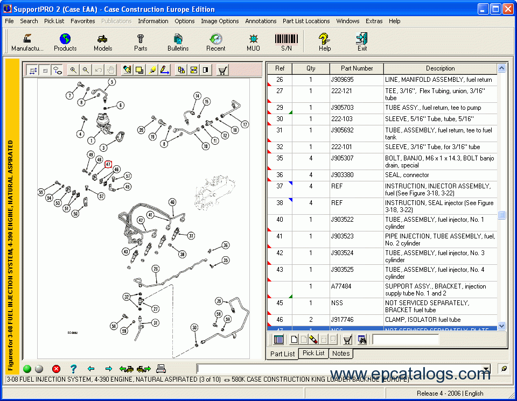This screenshot has width=517, height=401.
Task: Click the Ref column header
Action: pos(280,68)
